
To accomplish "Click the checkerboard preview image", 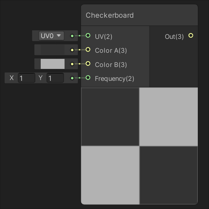I will 139,146.
